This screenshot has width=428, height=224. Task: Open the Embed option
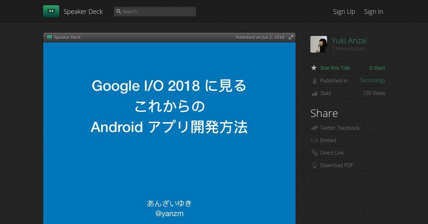[328, 140]
